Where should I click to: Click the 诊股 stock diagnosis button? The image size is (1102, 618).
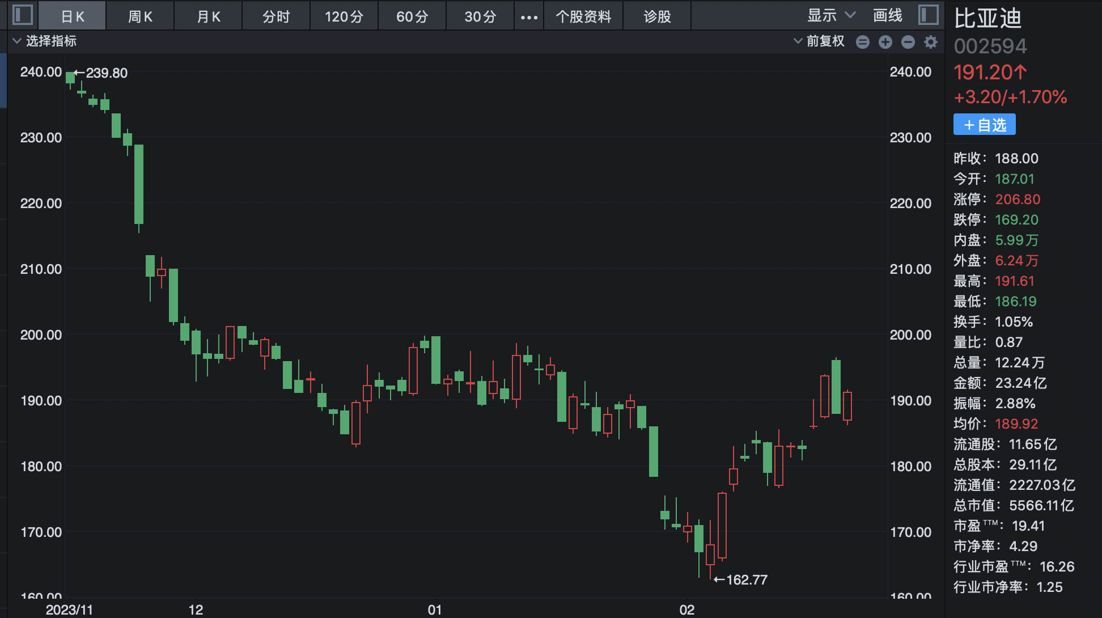pyautogui.click(x=657, y=16)
